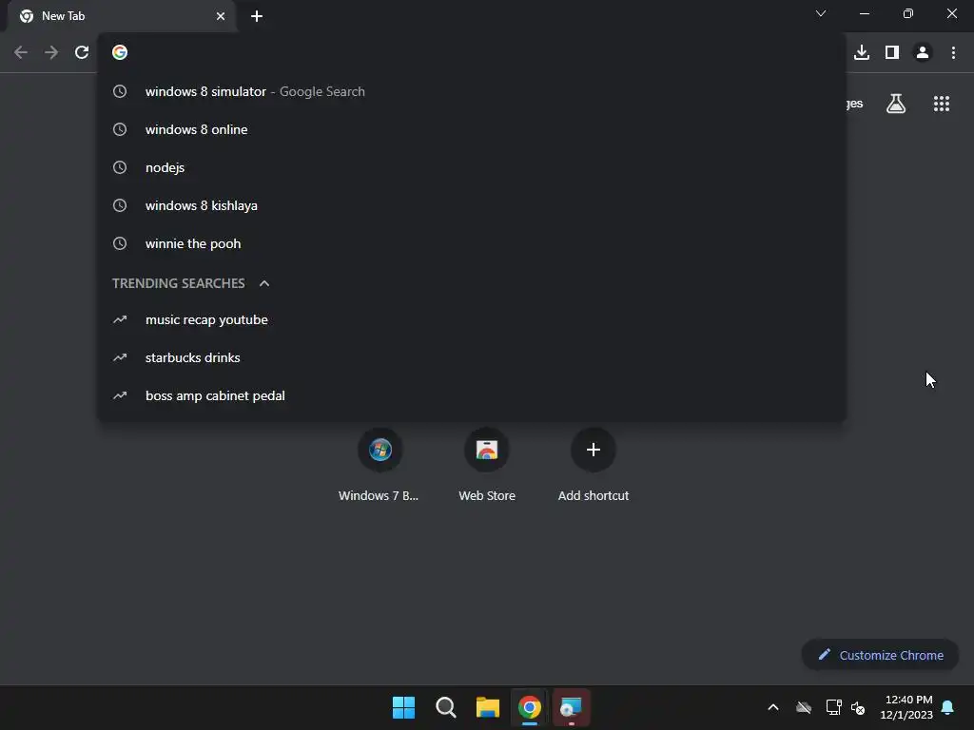The height and width of the screenshot is (730, 974).
Task: Open the notification bell in the tray
Action: click(x=948, y=707)
